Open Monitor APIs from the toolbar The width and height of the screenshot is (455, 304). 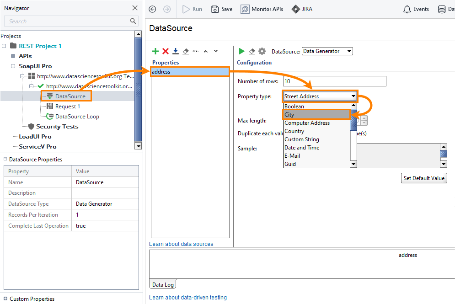coord(262,9)
